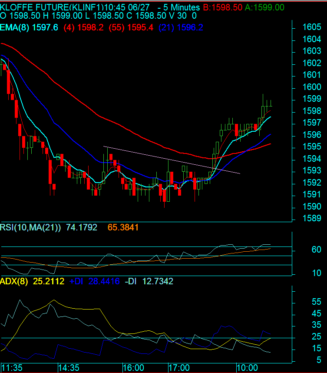The image size is (327, 373).
Task: Click the ADX axis label 45
Action: [316, 313]
